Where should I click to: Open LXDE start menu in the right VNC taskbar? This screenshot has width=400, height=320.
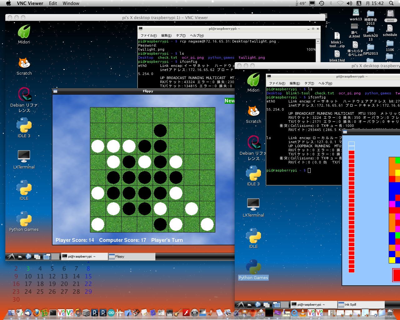[240, 305]
